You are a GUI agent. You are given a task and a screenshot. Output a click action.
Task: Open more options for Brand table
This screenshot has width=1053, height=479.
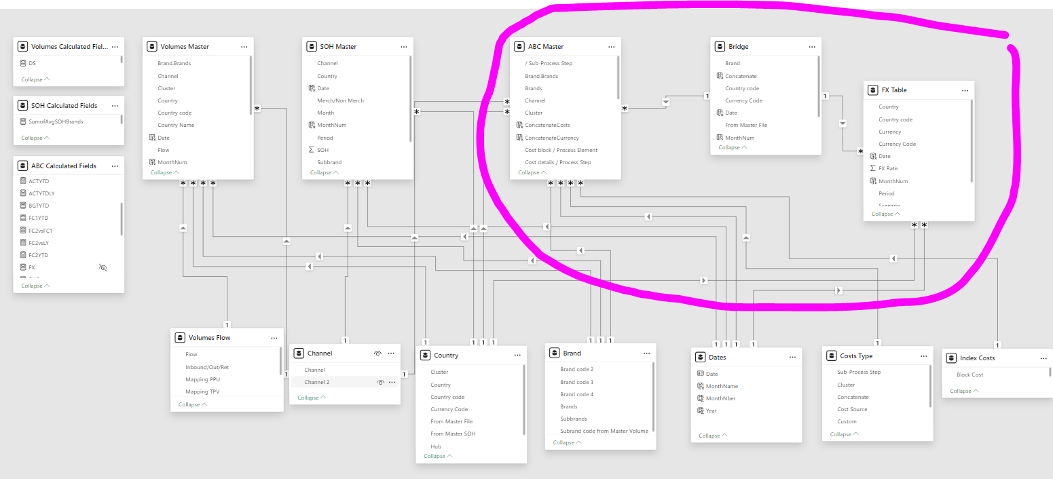point(646,353)
